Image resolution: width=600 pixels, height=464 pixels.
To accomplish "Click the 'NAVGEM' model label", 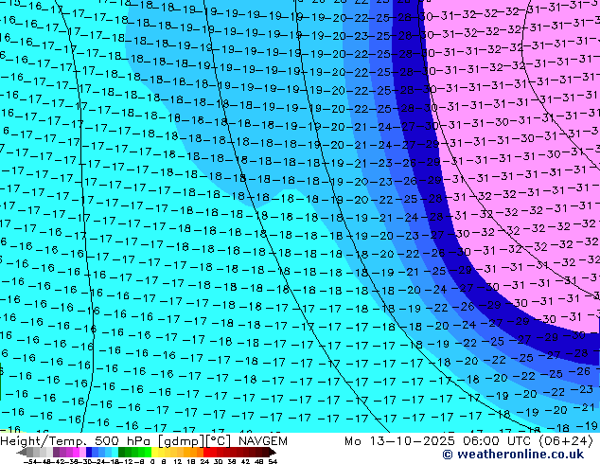I will (262, 441).
